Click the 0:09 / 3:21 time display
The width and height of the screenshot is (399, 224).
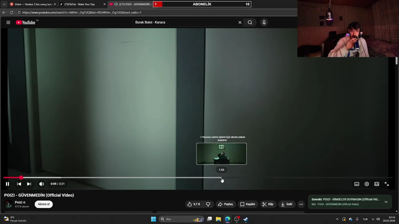click(x=57, y=184)
